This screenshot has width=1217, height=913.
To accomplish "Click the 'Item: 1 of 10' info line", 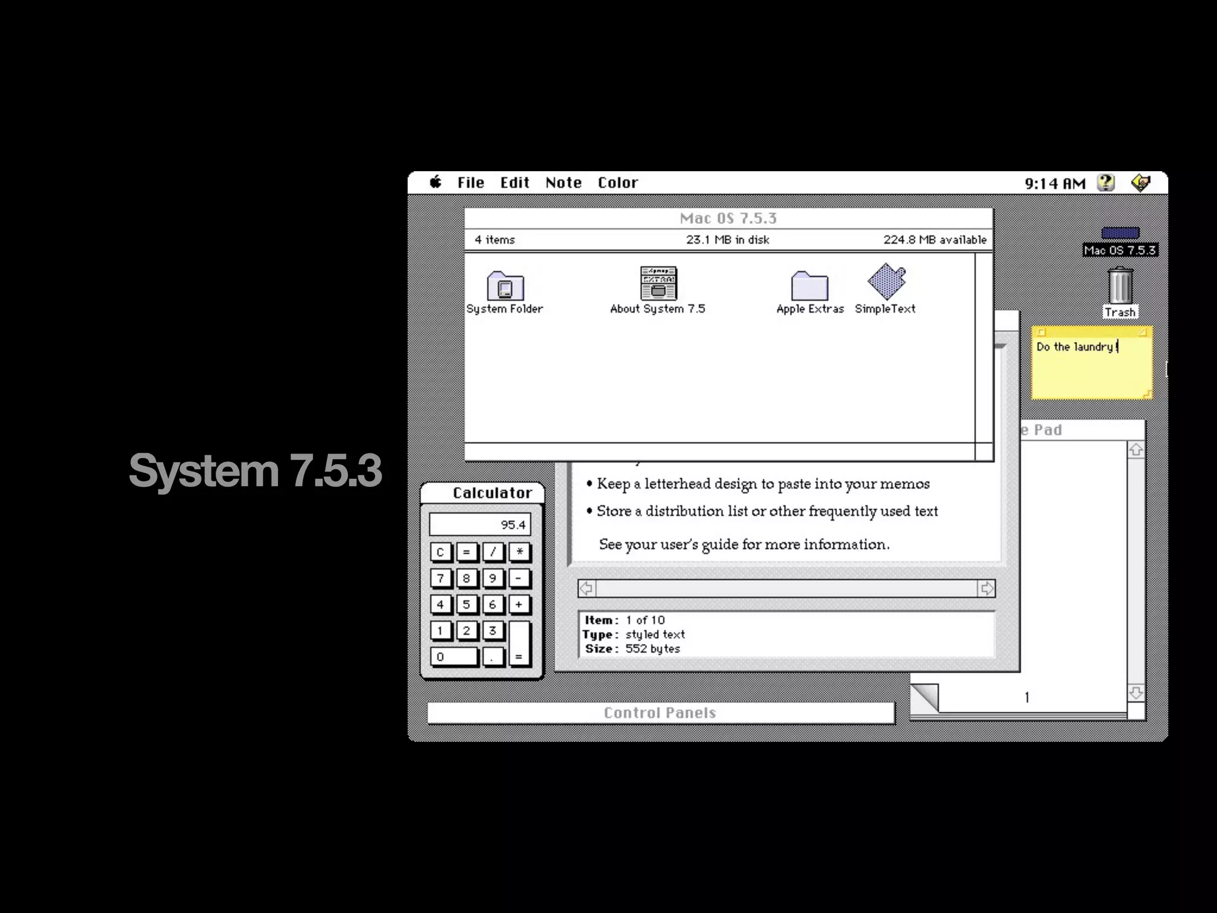I will 625,620.
